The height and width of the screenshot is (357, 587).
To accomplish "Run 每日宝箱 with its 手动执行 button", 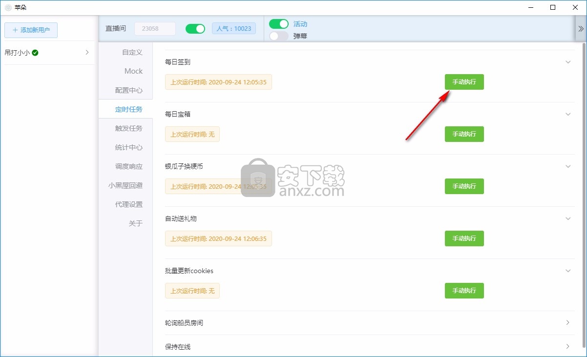I will coord(464,134).
